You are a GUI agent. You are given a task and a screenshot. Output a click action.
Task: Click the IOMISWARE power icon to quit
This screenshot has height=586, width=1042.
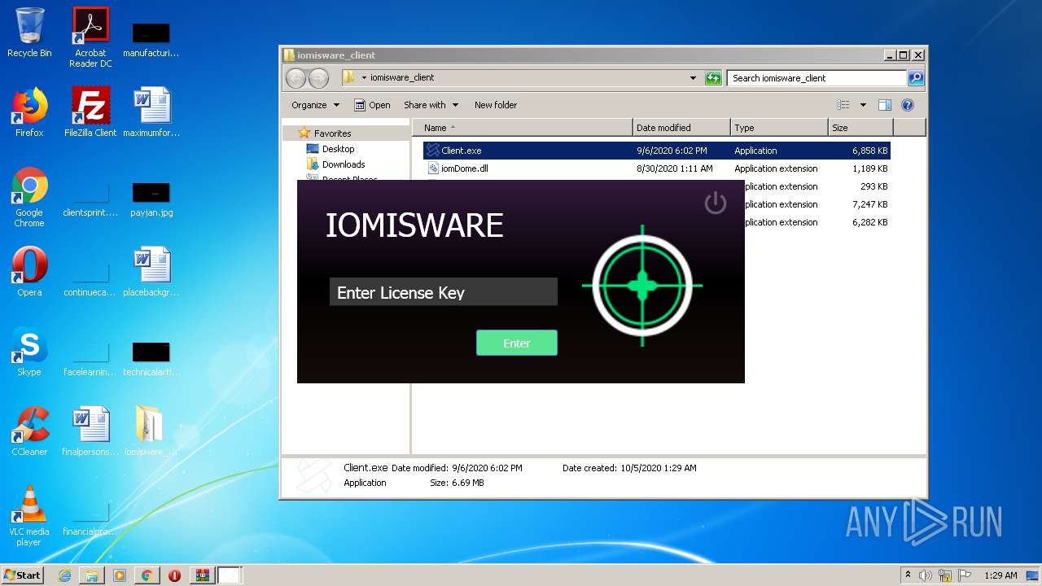tap(715, 203)
